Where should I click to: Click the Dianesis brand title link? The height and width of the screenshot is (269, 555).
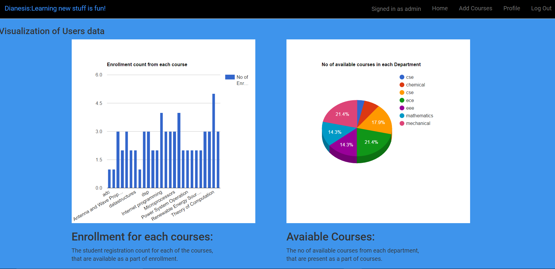pos(55,9)
